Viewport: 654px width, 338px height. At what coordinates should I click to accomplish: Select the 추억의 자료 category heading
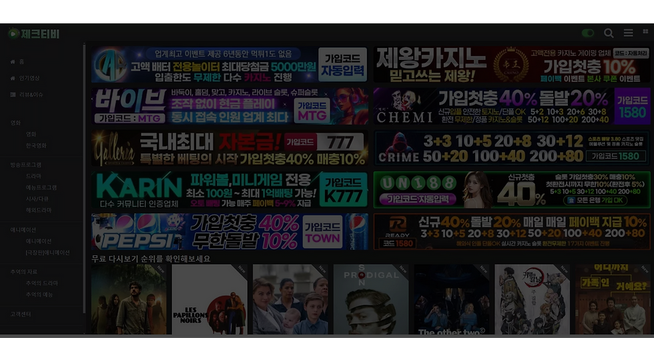24,272
